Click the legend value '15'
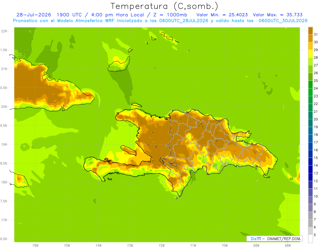The image size is (323, 249). [316, 158]
